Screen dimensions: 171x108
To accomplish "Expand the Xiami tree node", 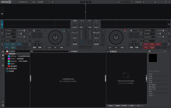I will [7, 64].
